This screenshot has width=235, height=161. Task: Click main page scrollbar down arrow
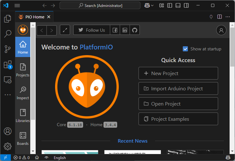[x=232, y=151]
